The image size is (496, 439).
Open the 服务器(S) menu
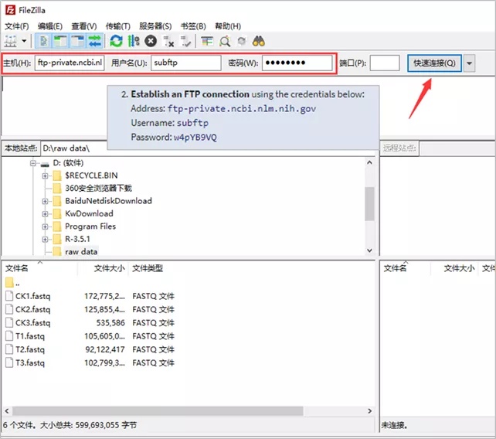pos(155,26)
